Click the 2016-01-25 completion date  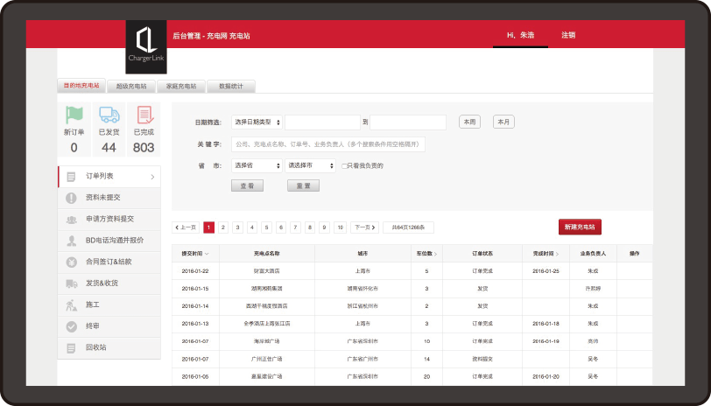coord(546,271)
